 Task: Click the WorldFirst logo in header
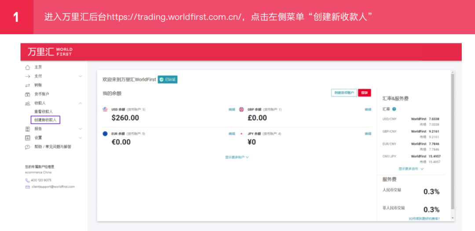pyautogui.click(x=50, y=52)
